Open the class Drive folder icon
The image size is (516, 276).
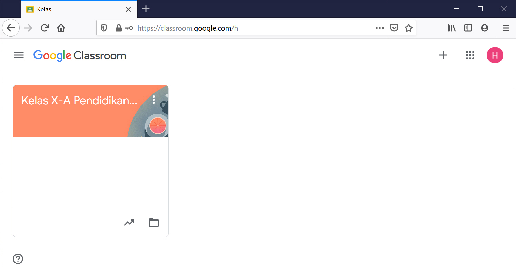154,223
